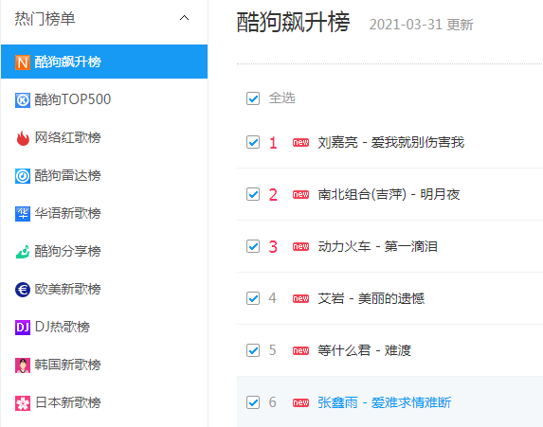Click rank number 2 in red
This screenshot has height=427, width=543.
click(273, 194)
